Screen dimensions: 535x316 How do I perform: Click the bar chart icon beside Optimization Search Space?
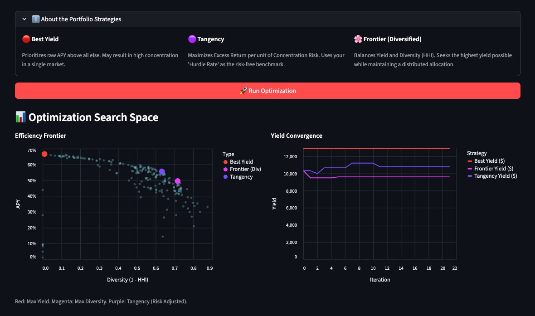coord(20,117)
